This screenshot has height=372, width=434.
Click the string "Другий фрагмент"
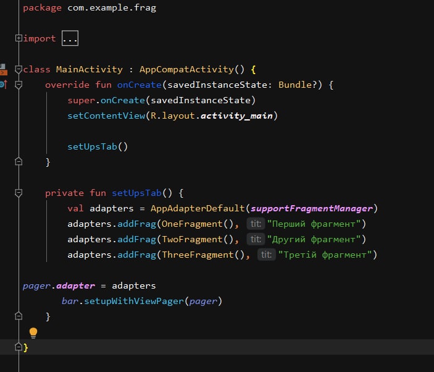[x=314, y=239]
